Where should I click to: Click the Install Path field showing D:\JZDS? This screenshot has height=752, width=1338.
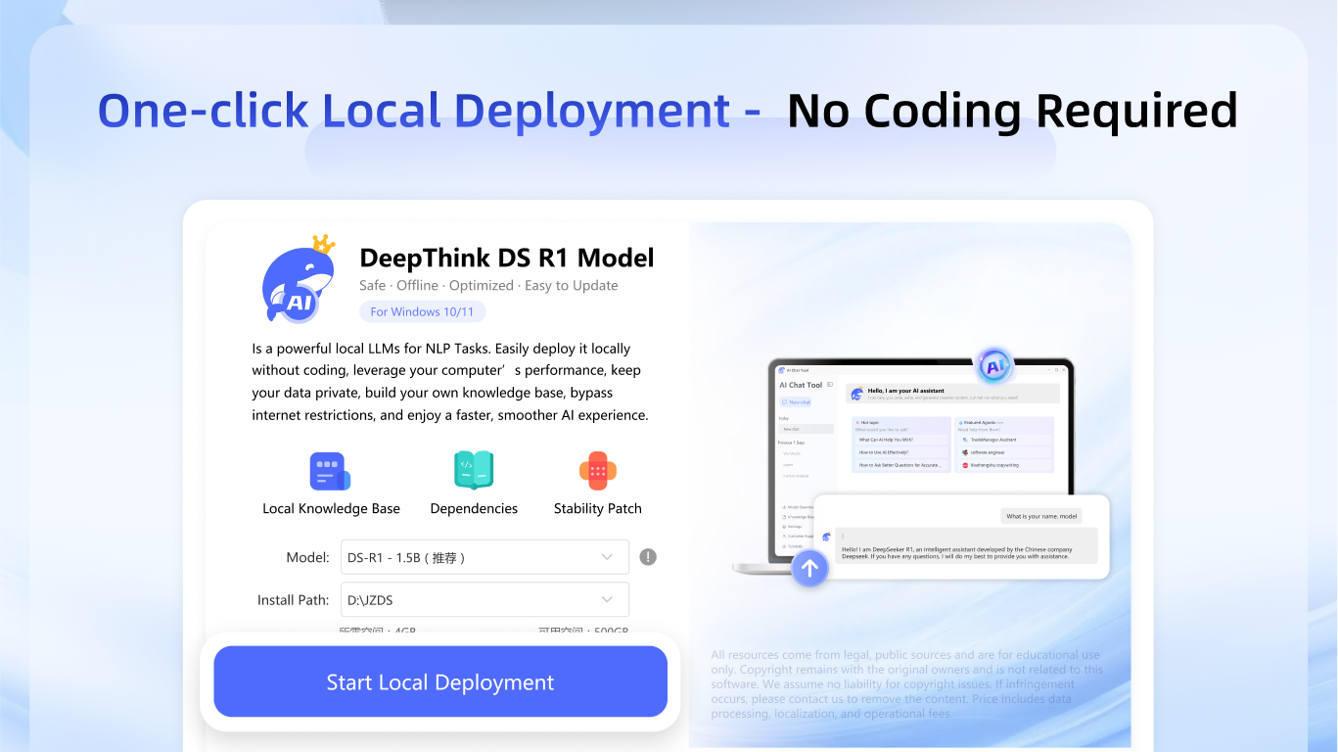[470, 599]
